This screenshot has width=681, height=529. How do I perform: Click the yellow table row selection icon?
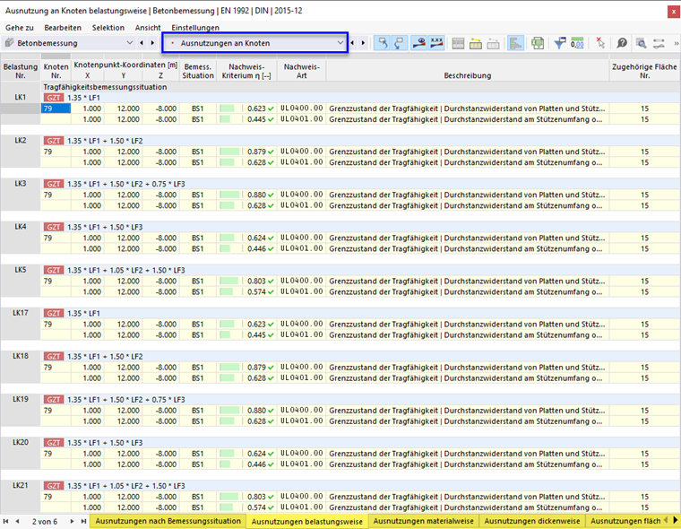coord(476,43)
